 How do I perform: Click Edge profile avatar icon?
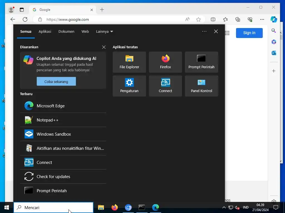pyautogui.click(x=11, y=10)
